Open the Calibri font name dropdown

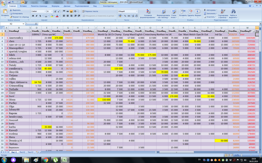(45, 11)
